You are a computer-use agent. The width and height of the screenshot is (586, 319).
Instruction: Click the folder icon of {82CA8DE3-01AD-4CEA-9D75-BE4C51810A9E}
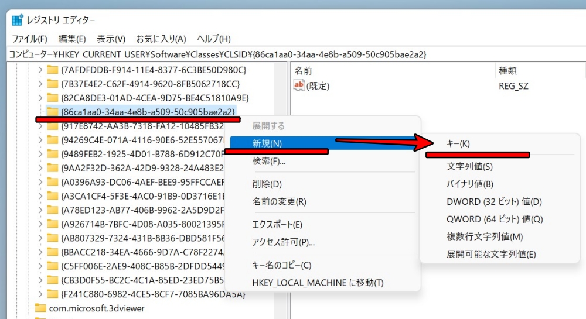pos(53,98)
